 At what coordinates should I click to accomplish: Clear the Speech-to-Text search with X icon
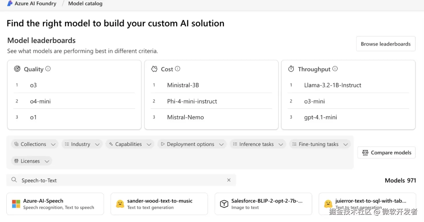[229, 180]
